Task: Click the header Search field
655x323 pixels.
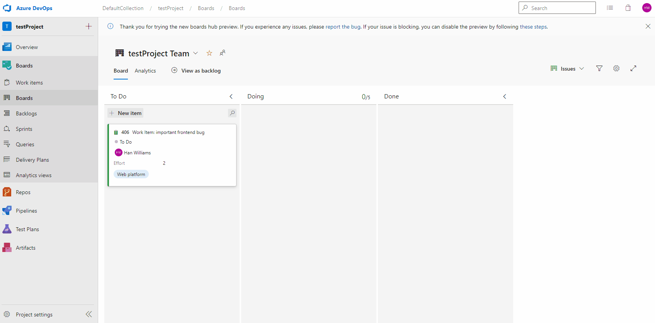Action: (x=557, y=8)
